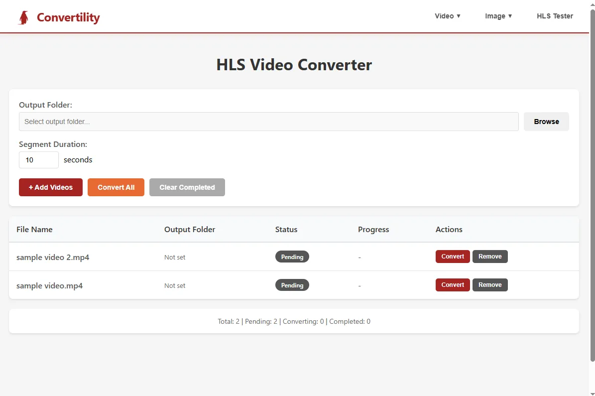595x396 pixels.
Task: Open the Video dropdown menu
Action: coord(444,16)
